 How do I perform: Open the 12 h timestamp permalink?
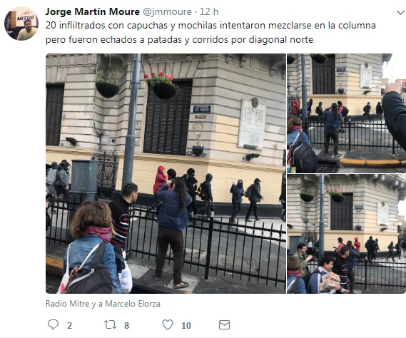tap(209, 11)
